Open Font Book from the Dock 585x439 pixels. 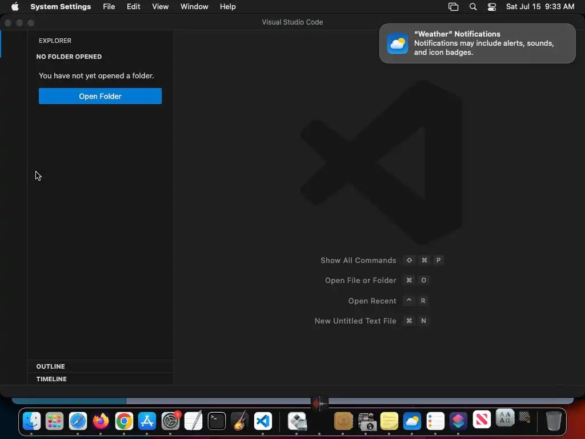click(x=505, y=418)
